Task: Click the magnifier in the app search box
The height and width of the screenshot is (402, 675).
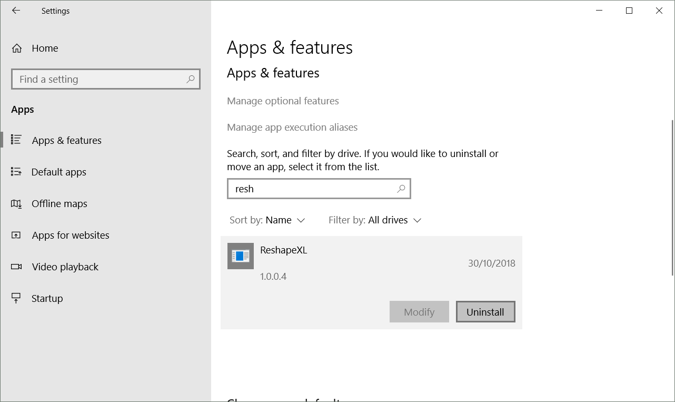Action: pos(401,189)
